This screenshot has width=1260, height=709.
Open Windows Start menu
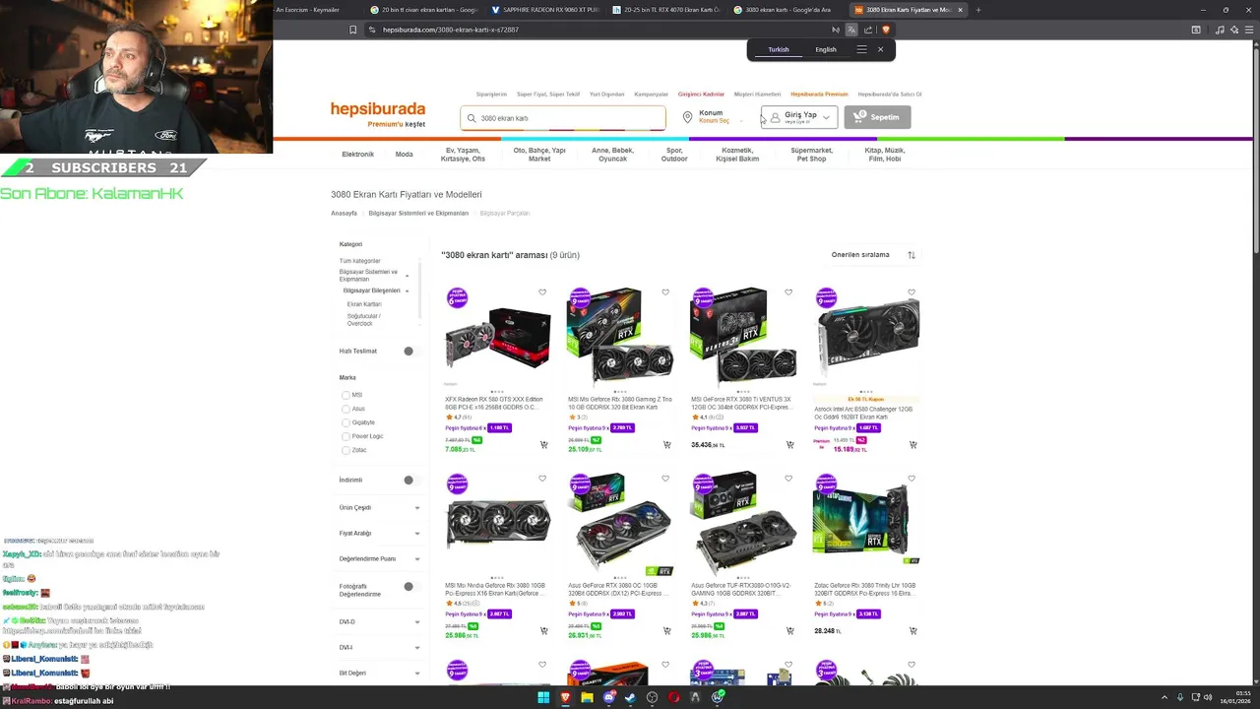point(542,698)
